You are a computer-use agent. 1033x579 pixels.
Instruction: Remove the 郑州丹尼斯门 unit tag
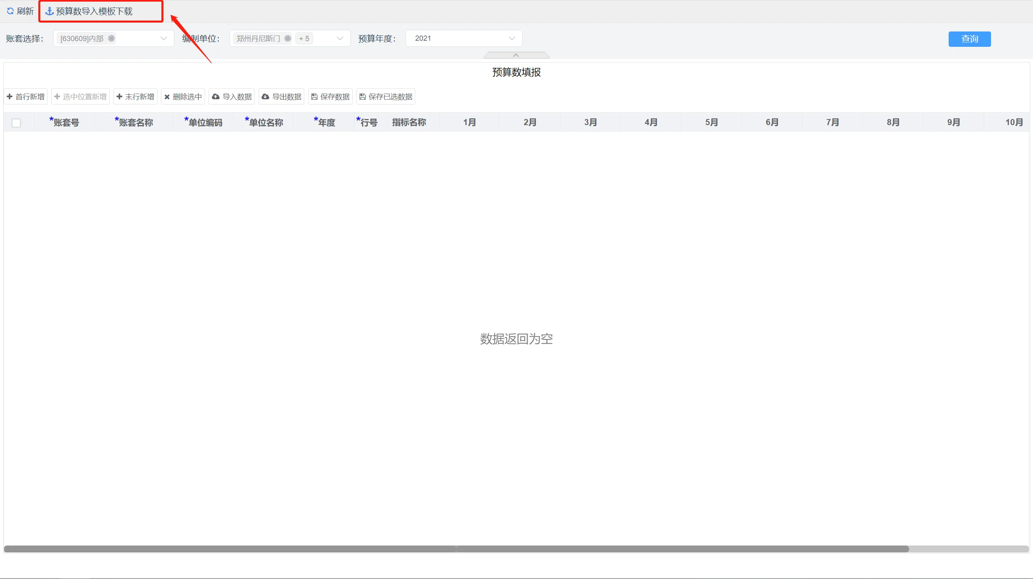(x=288, y=38)
